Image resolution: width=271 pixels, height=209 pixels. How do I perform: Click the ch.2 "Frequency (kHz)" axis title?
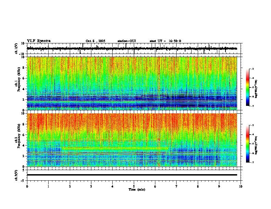[x=19, y=136]
